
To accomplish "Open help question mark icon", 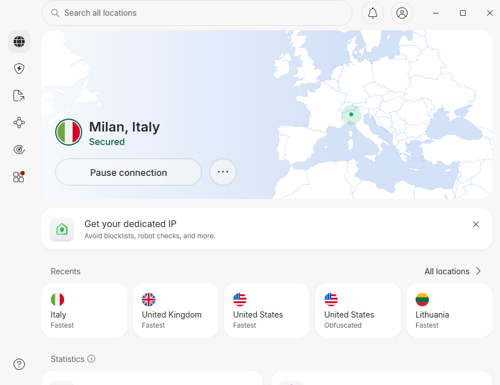I will [19, 364].
